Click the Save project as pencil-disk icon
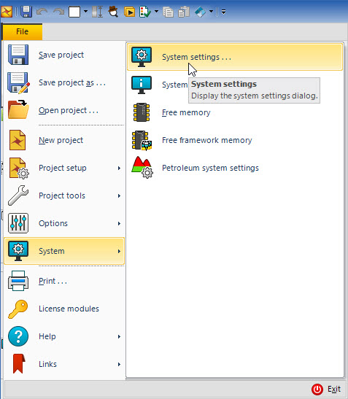348x399 pixels. 18,82
